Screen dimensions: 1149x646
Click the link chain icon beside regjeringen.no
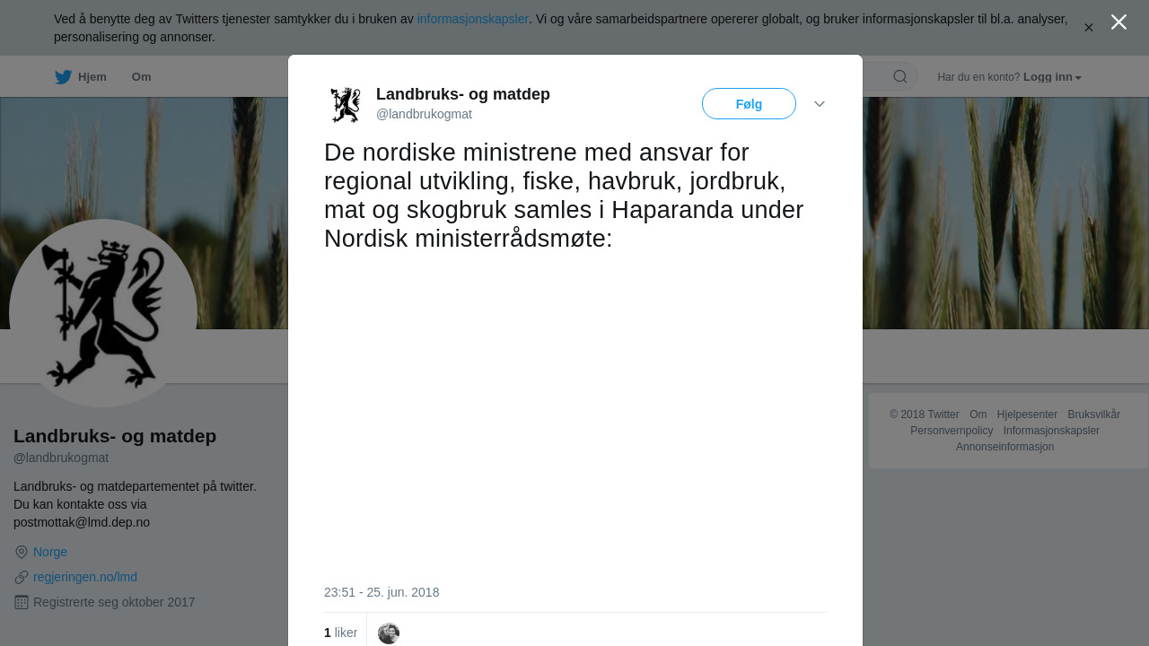click(x=22, y=577)
